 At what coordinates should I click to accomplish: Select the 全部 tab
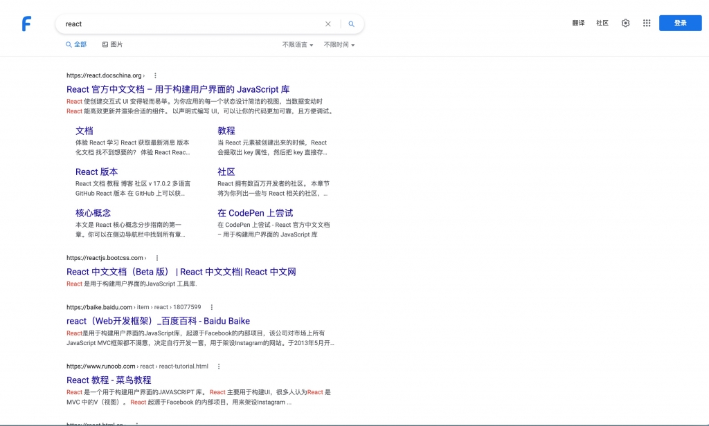(76, 44)
